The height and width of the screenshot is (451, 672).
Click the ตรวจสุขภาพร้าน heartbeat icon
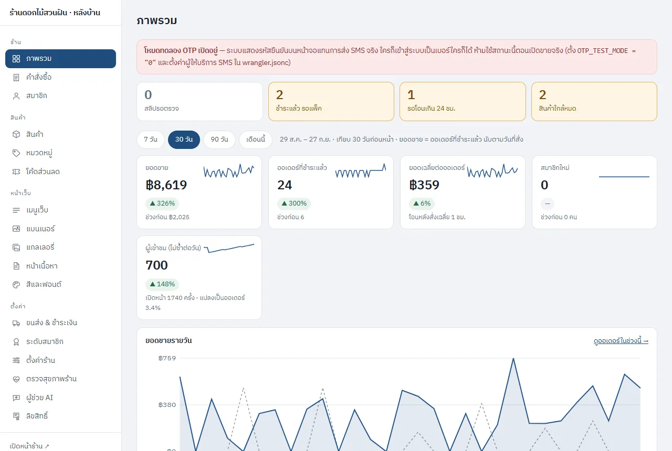[16, 379]
